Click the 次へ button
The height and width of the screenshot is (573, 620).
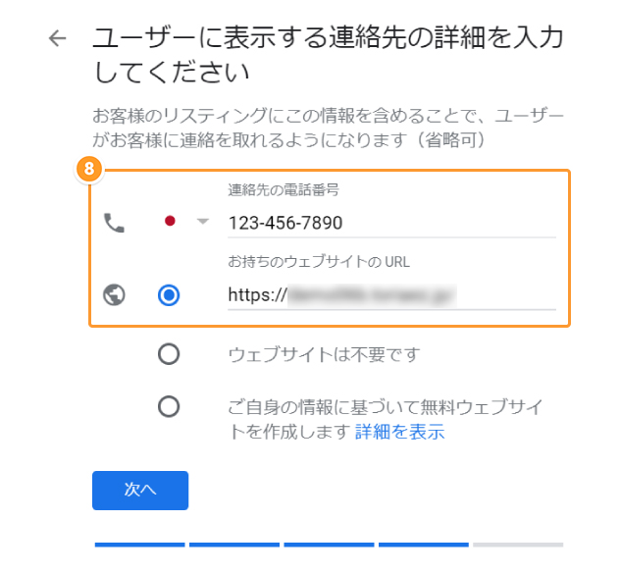pos(140,491)
